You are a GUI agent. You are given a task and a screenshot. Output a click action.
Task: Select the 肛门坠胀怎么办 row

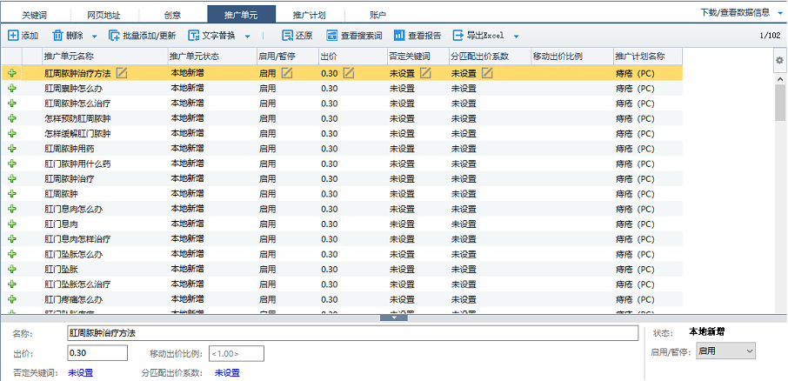click(x=342, y=254)
